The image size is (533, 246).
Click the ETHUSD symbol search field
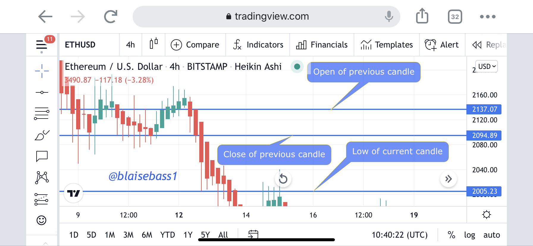point(80,45)
